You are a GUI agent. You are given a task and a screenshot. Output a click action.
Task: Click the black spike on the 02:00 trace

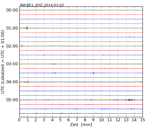tap(22, 46)
